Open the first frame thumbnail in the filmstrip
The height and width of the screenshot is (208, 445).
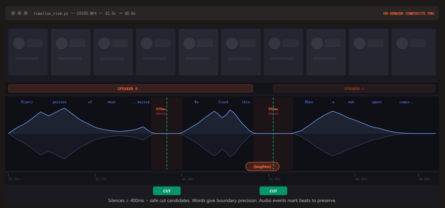coord(28,52)
